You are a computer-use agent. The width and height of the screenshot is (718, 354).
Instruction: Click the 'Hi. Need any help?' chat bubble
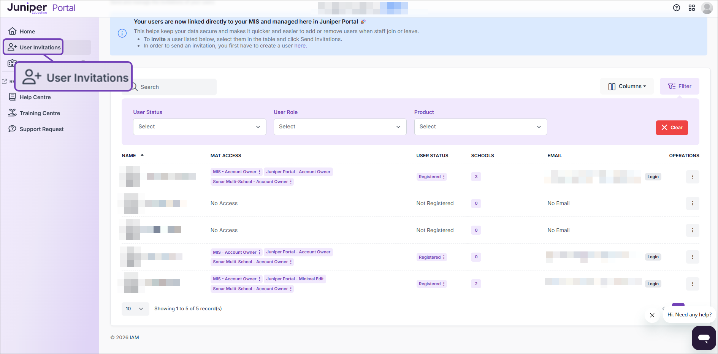[689, 315]
